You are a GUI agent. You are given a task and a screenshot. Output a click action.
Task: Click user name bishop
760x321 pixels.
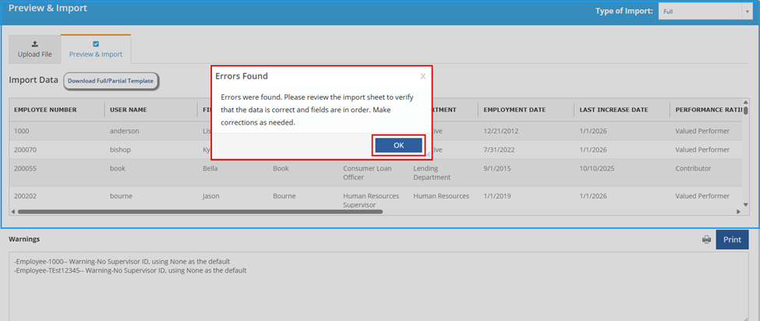(x=120, y=150)
